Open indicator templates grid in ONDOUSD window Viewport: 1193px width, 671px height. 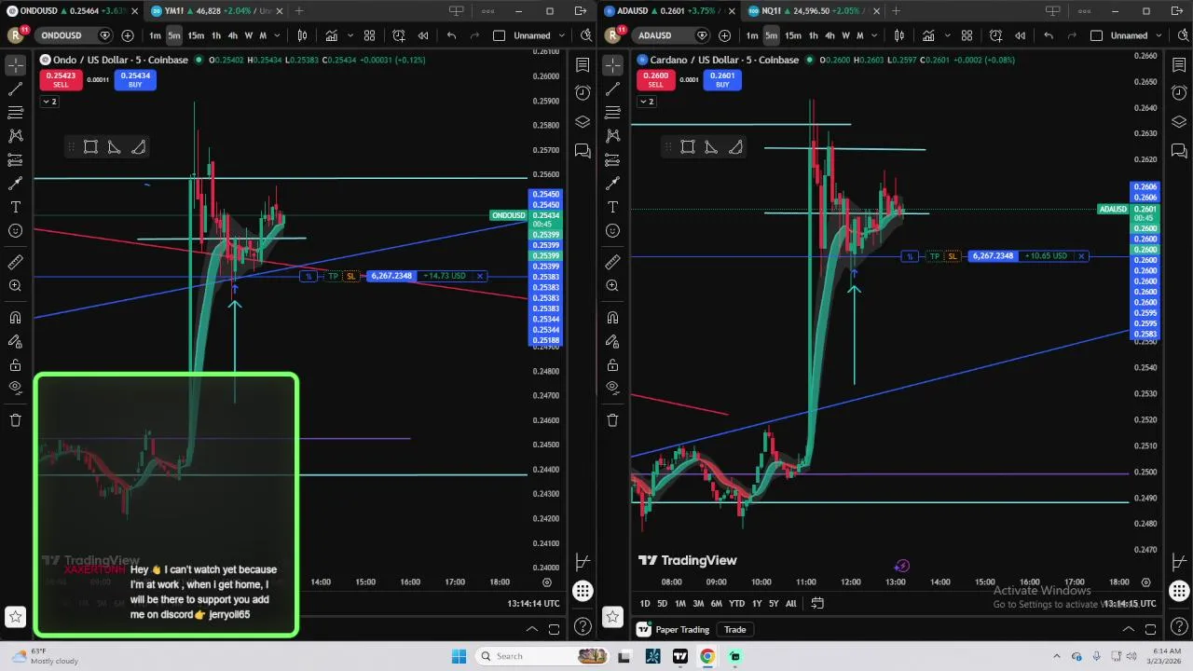click(369, 35)
